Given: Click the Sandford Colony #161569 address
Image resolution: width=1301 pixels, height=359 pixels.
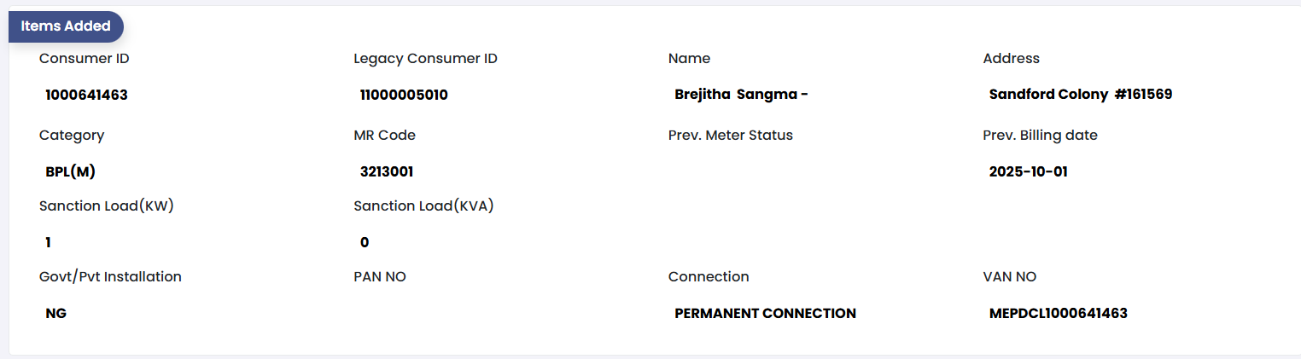Looking at the screenshot, I should coord(1080,95).
